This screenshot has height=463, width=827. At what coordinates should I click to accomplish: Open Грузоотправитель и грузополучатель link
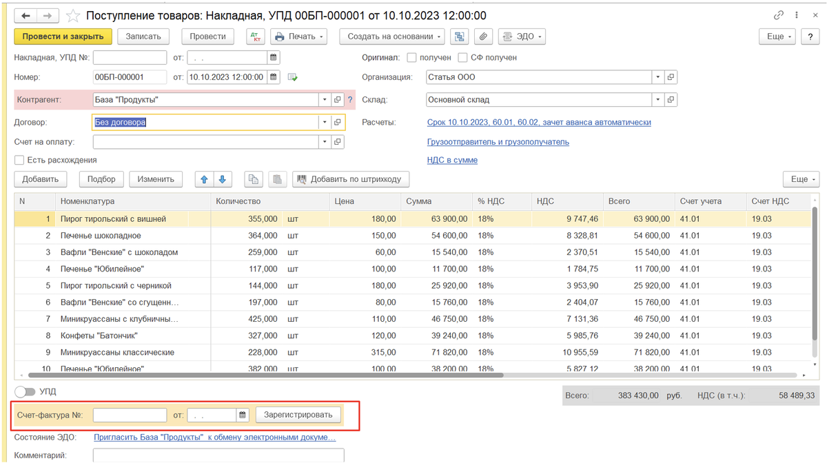pyautogui.click(x=498, y=142)
